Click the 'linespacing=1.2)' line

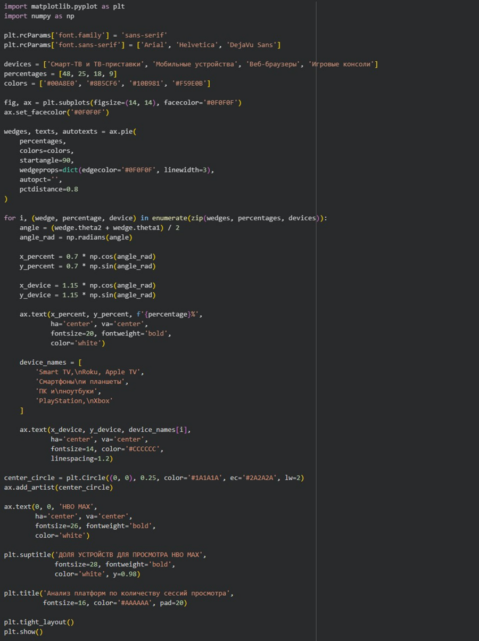(82, 458)
